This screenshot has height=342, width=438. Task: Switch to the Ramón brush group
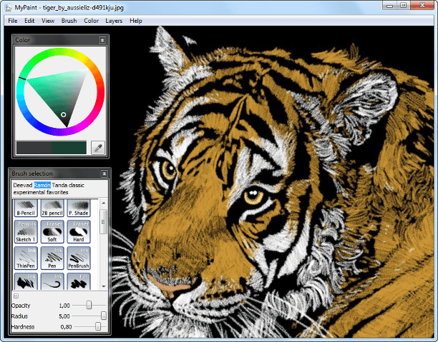pos(42,185)
